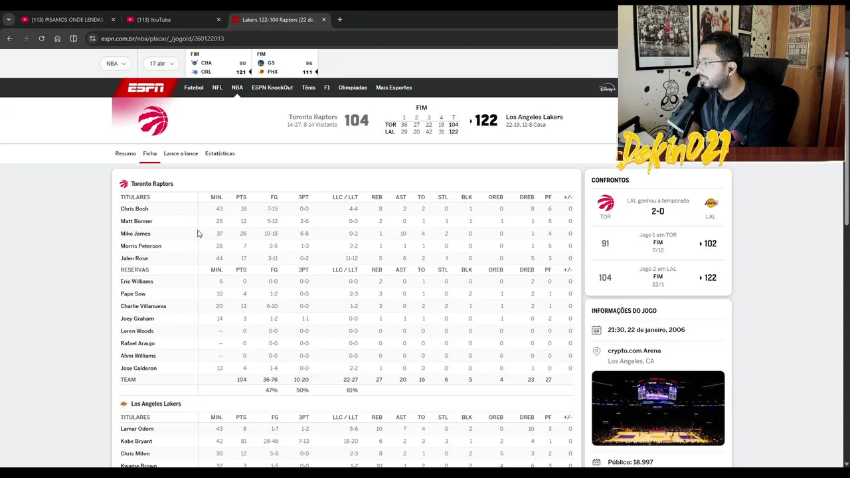Image resolution: width=850 pixels, height=478 pixels.
Task: Click the calendar icon beside the game date
Action: click(596, 330)
